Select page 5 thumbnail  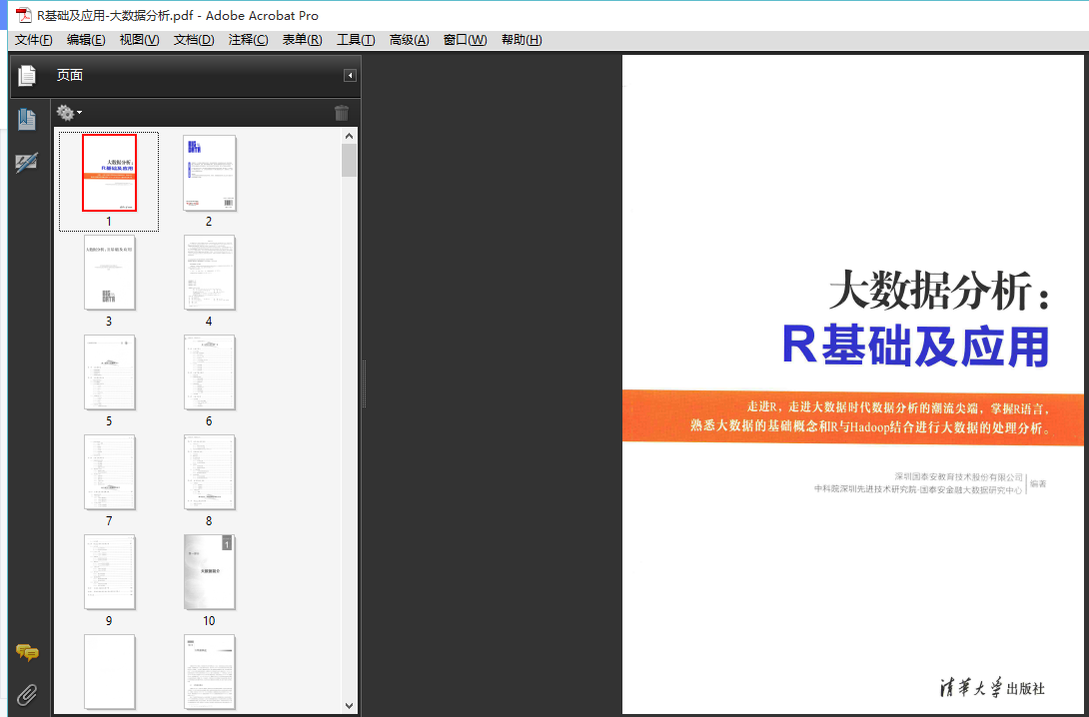point(109,372)
